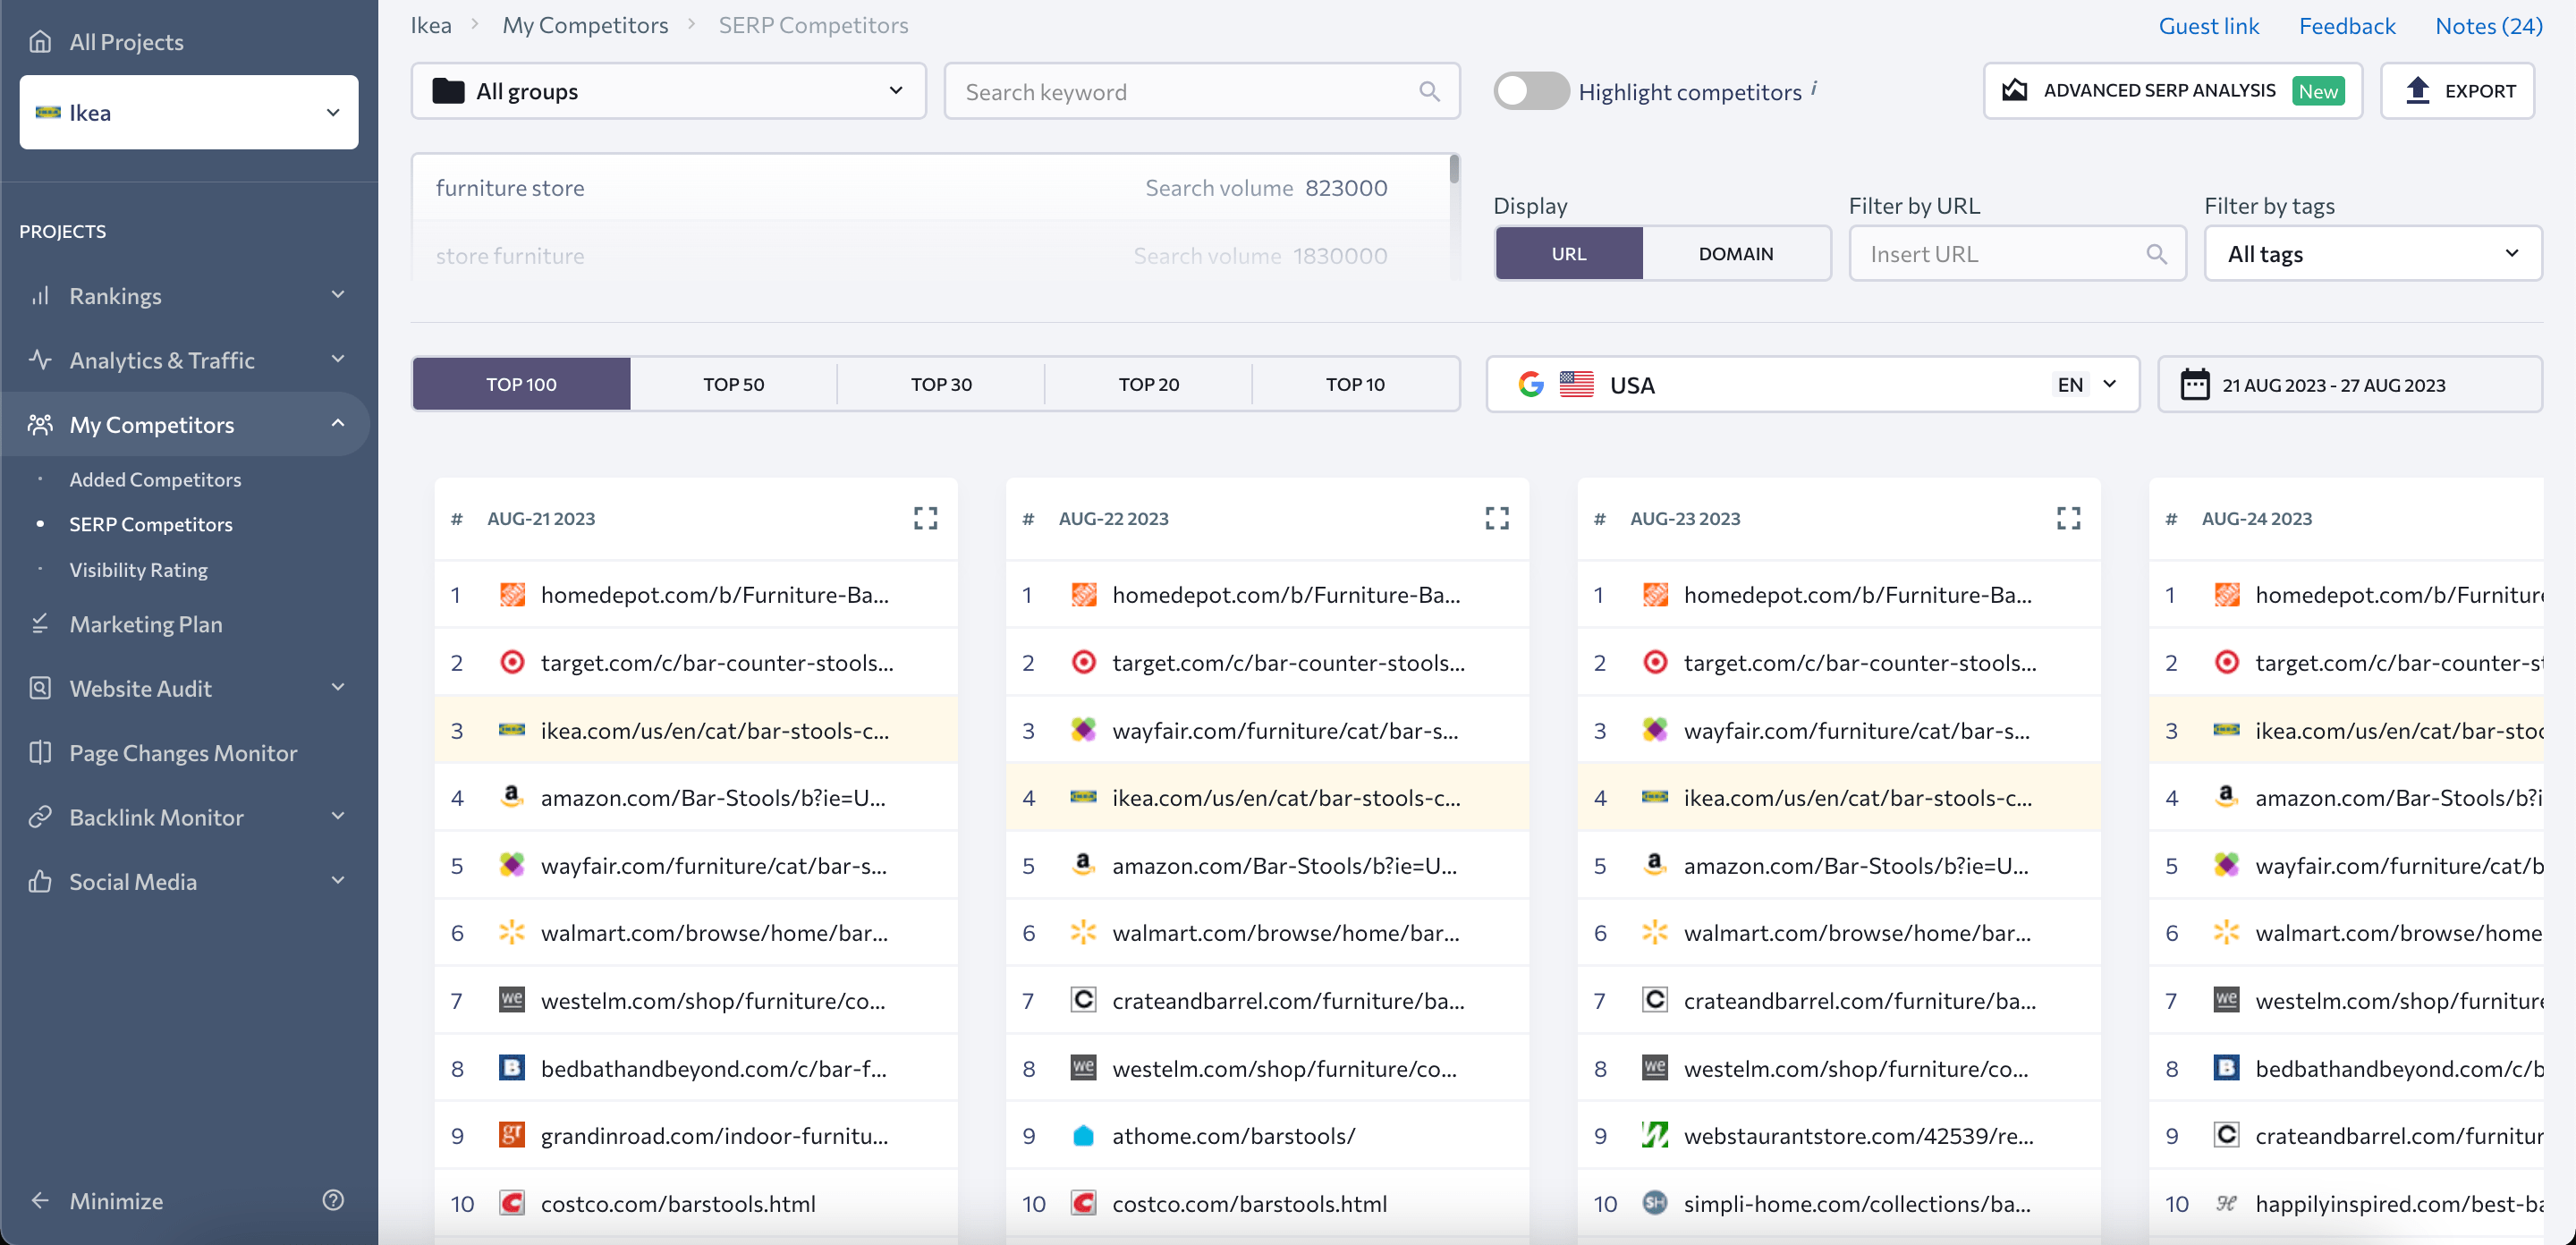This screenshot has width=2576, height=1245.
Task: Select the TOP 100 tab
Action: coord(521,384)
